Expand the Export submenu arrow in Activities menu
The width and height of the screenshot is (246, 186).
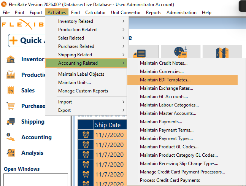tap(124, 110)
